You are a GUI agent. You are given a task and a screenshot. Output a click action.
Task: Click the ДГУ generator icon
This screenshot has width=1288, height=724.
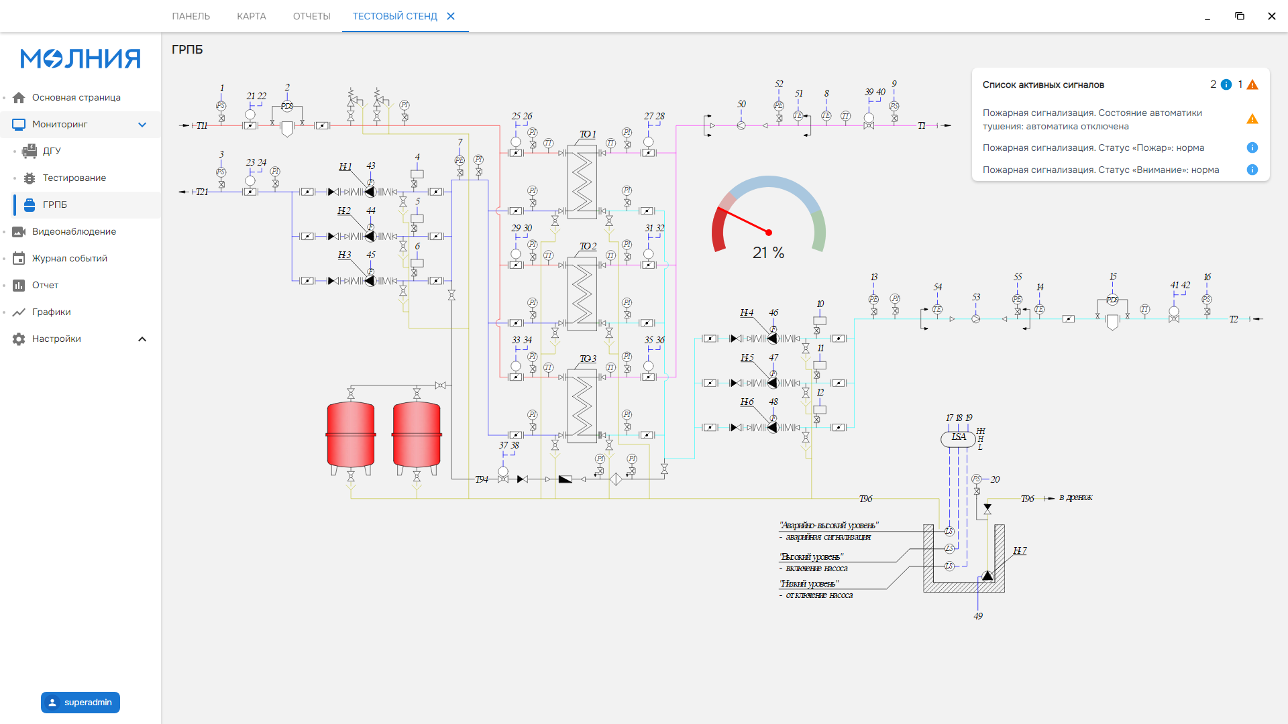point(30,151)
